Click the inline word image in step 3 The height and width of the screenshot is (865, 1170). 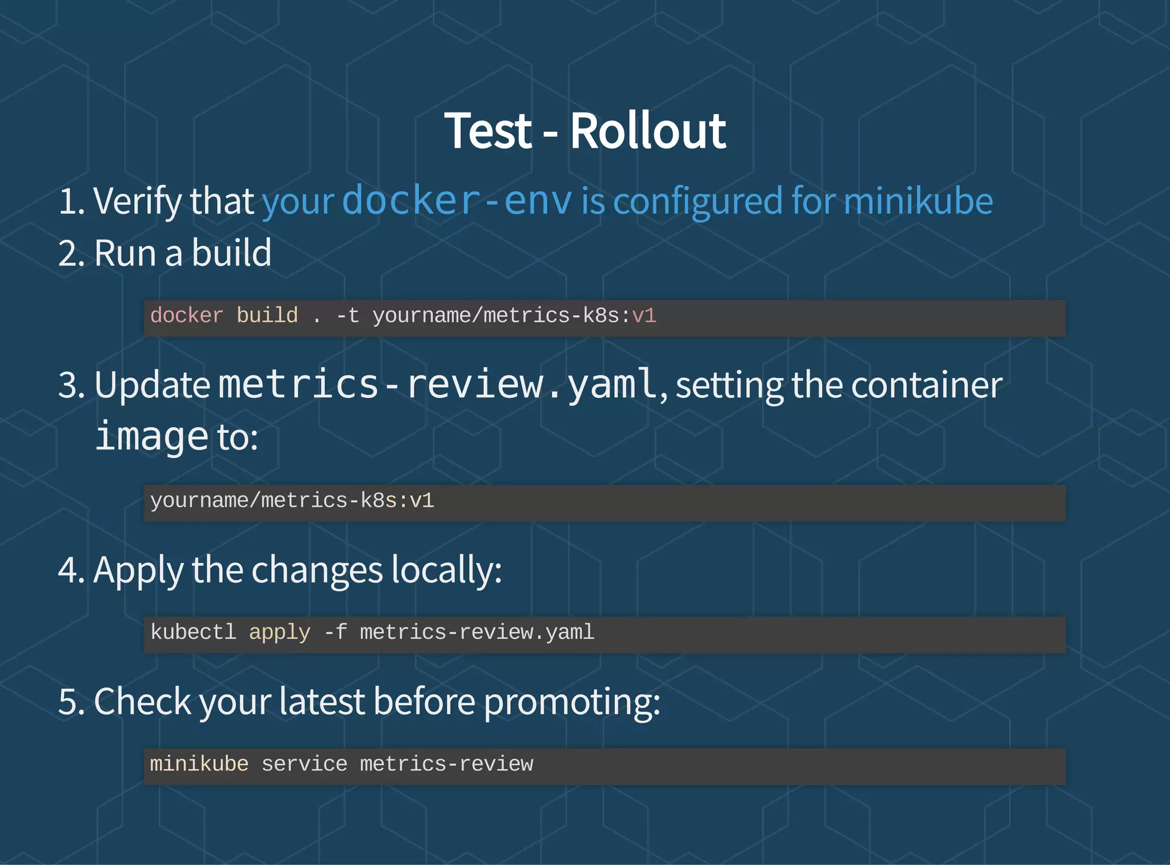151,436
